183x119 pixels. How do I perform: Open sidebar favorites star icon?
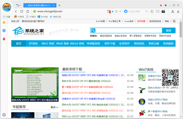point(4,22)
